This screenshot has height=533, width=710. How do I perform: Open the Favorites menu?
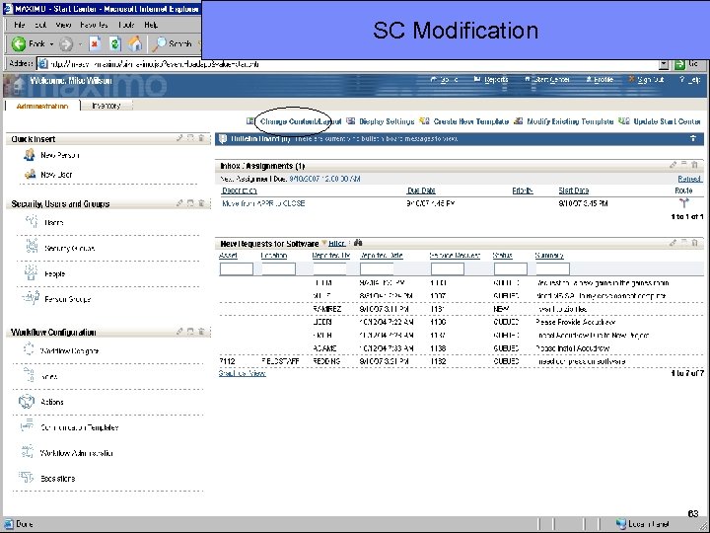(95, 25)
